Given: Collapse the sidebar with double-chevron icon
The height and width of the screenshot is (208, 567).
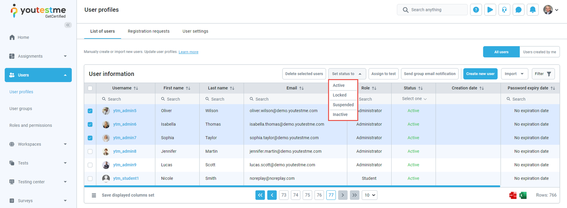Looking at the screenshot, I should (x=68, y=25).
